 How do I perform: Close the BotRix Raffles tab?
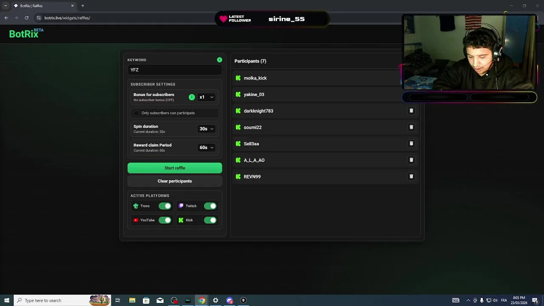[x=72, y=6]
